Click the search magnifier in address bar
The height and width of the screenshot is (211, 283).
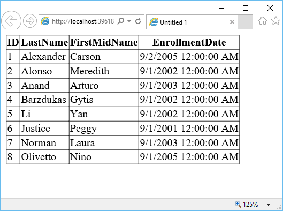click(121, 21)
